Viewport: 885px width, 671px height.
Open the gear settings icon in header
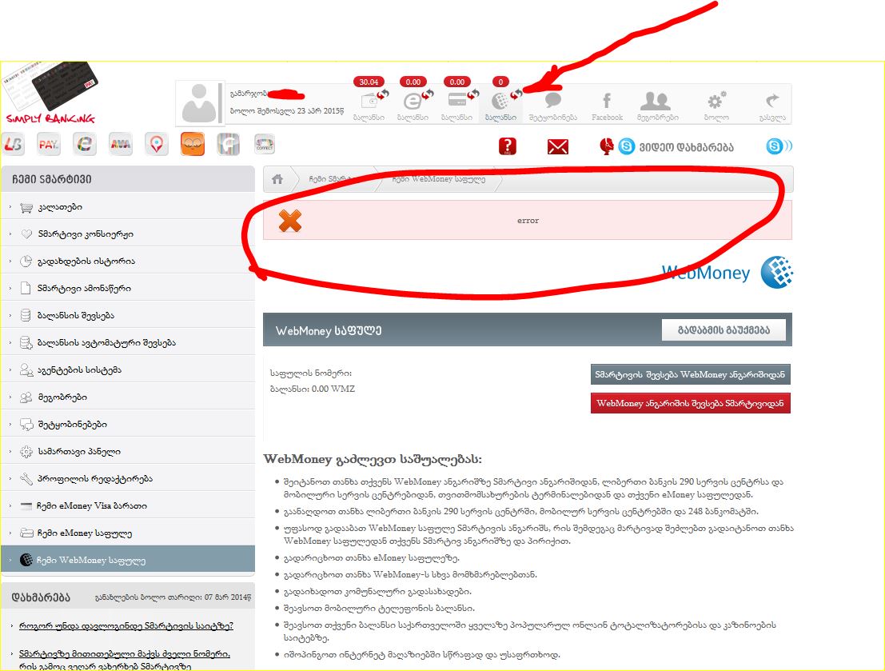click(x=716, y=101)
